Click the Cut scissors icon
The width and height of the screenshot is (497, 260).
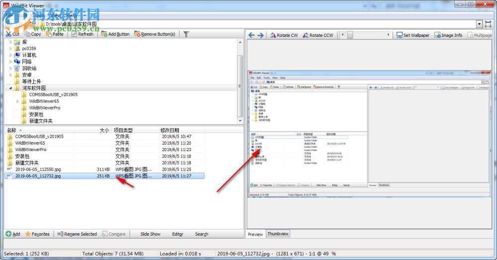[8, 34]
